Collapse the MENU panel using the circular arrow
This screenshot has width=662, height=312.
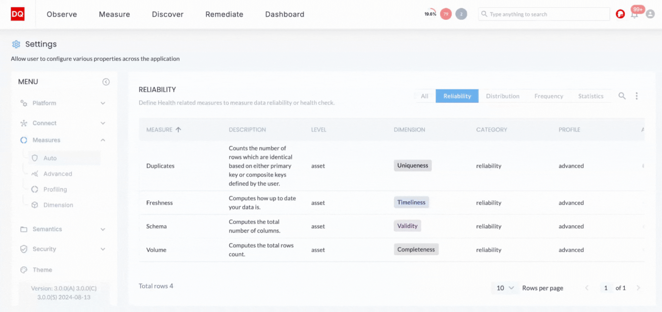click(x=106, y=82)
